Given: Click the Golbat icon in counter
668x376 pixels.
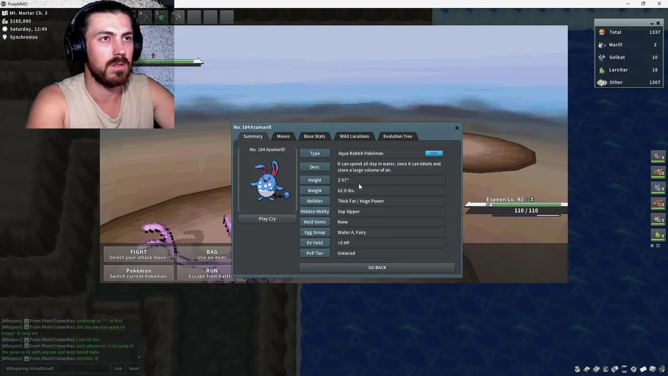Looking at the screenshot, I should tap(602, 57).
